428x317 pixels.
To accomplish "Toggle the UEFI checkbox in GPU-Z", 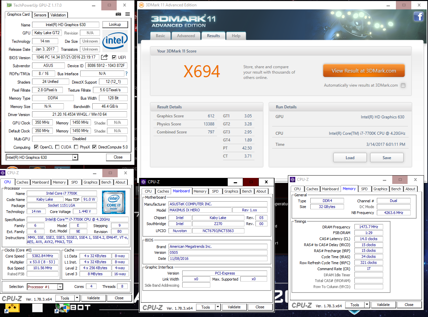I will click(114, 57).
